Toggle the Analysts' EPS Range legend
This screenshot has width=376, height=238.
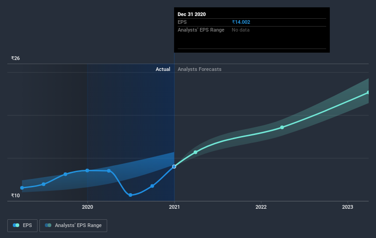pyautogui.click(x=73, y=225)
